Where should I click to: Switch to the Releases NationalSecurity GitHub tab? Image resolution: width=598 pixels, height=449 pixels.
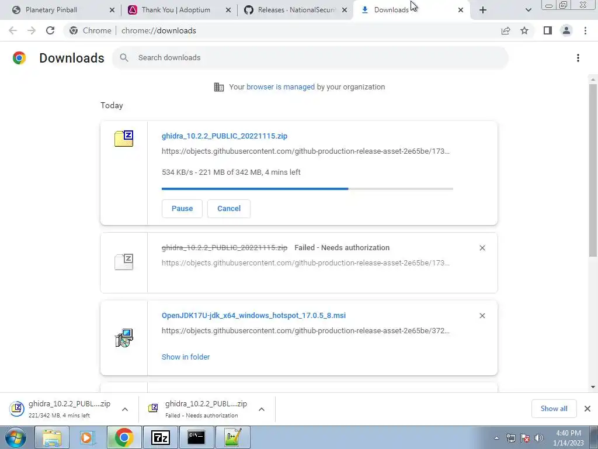pyautogui.click(x=294, y=10)
